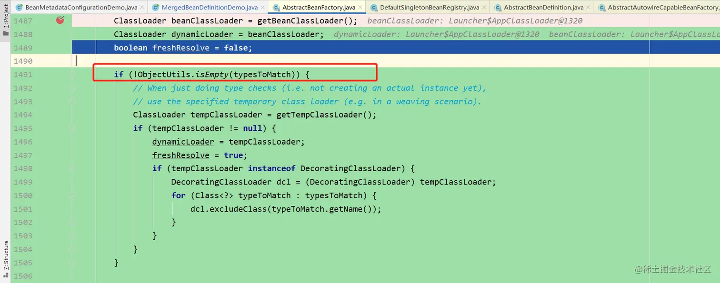Click the comment fold end marker at line 1493

click(x=72, y=101)
